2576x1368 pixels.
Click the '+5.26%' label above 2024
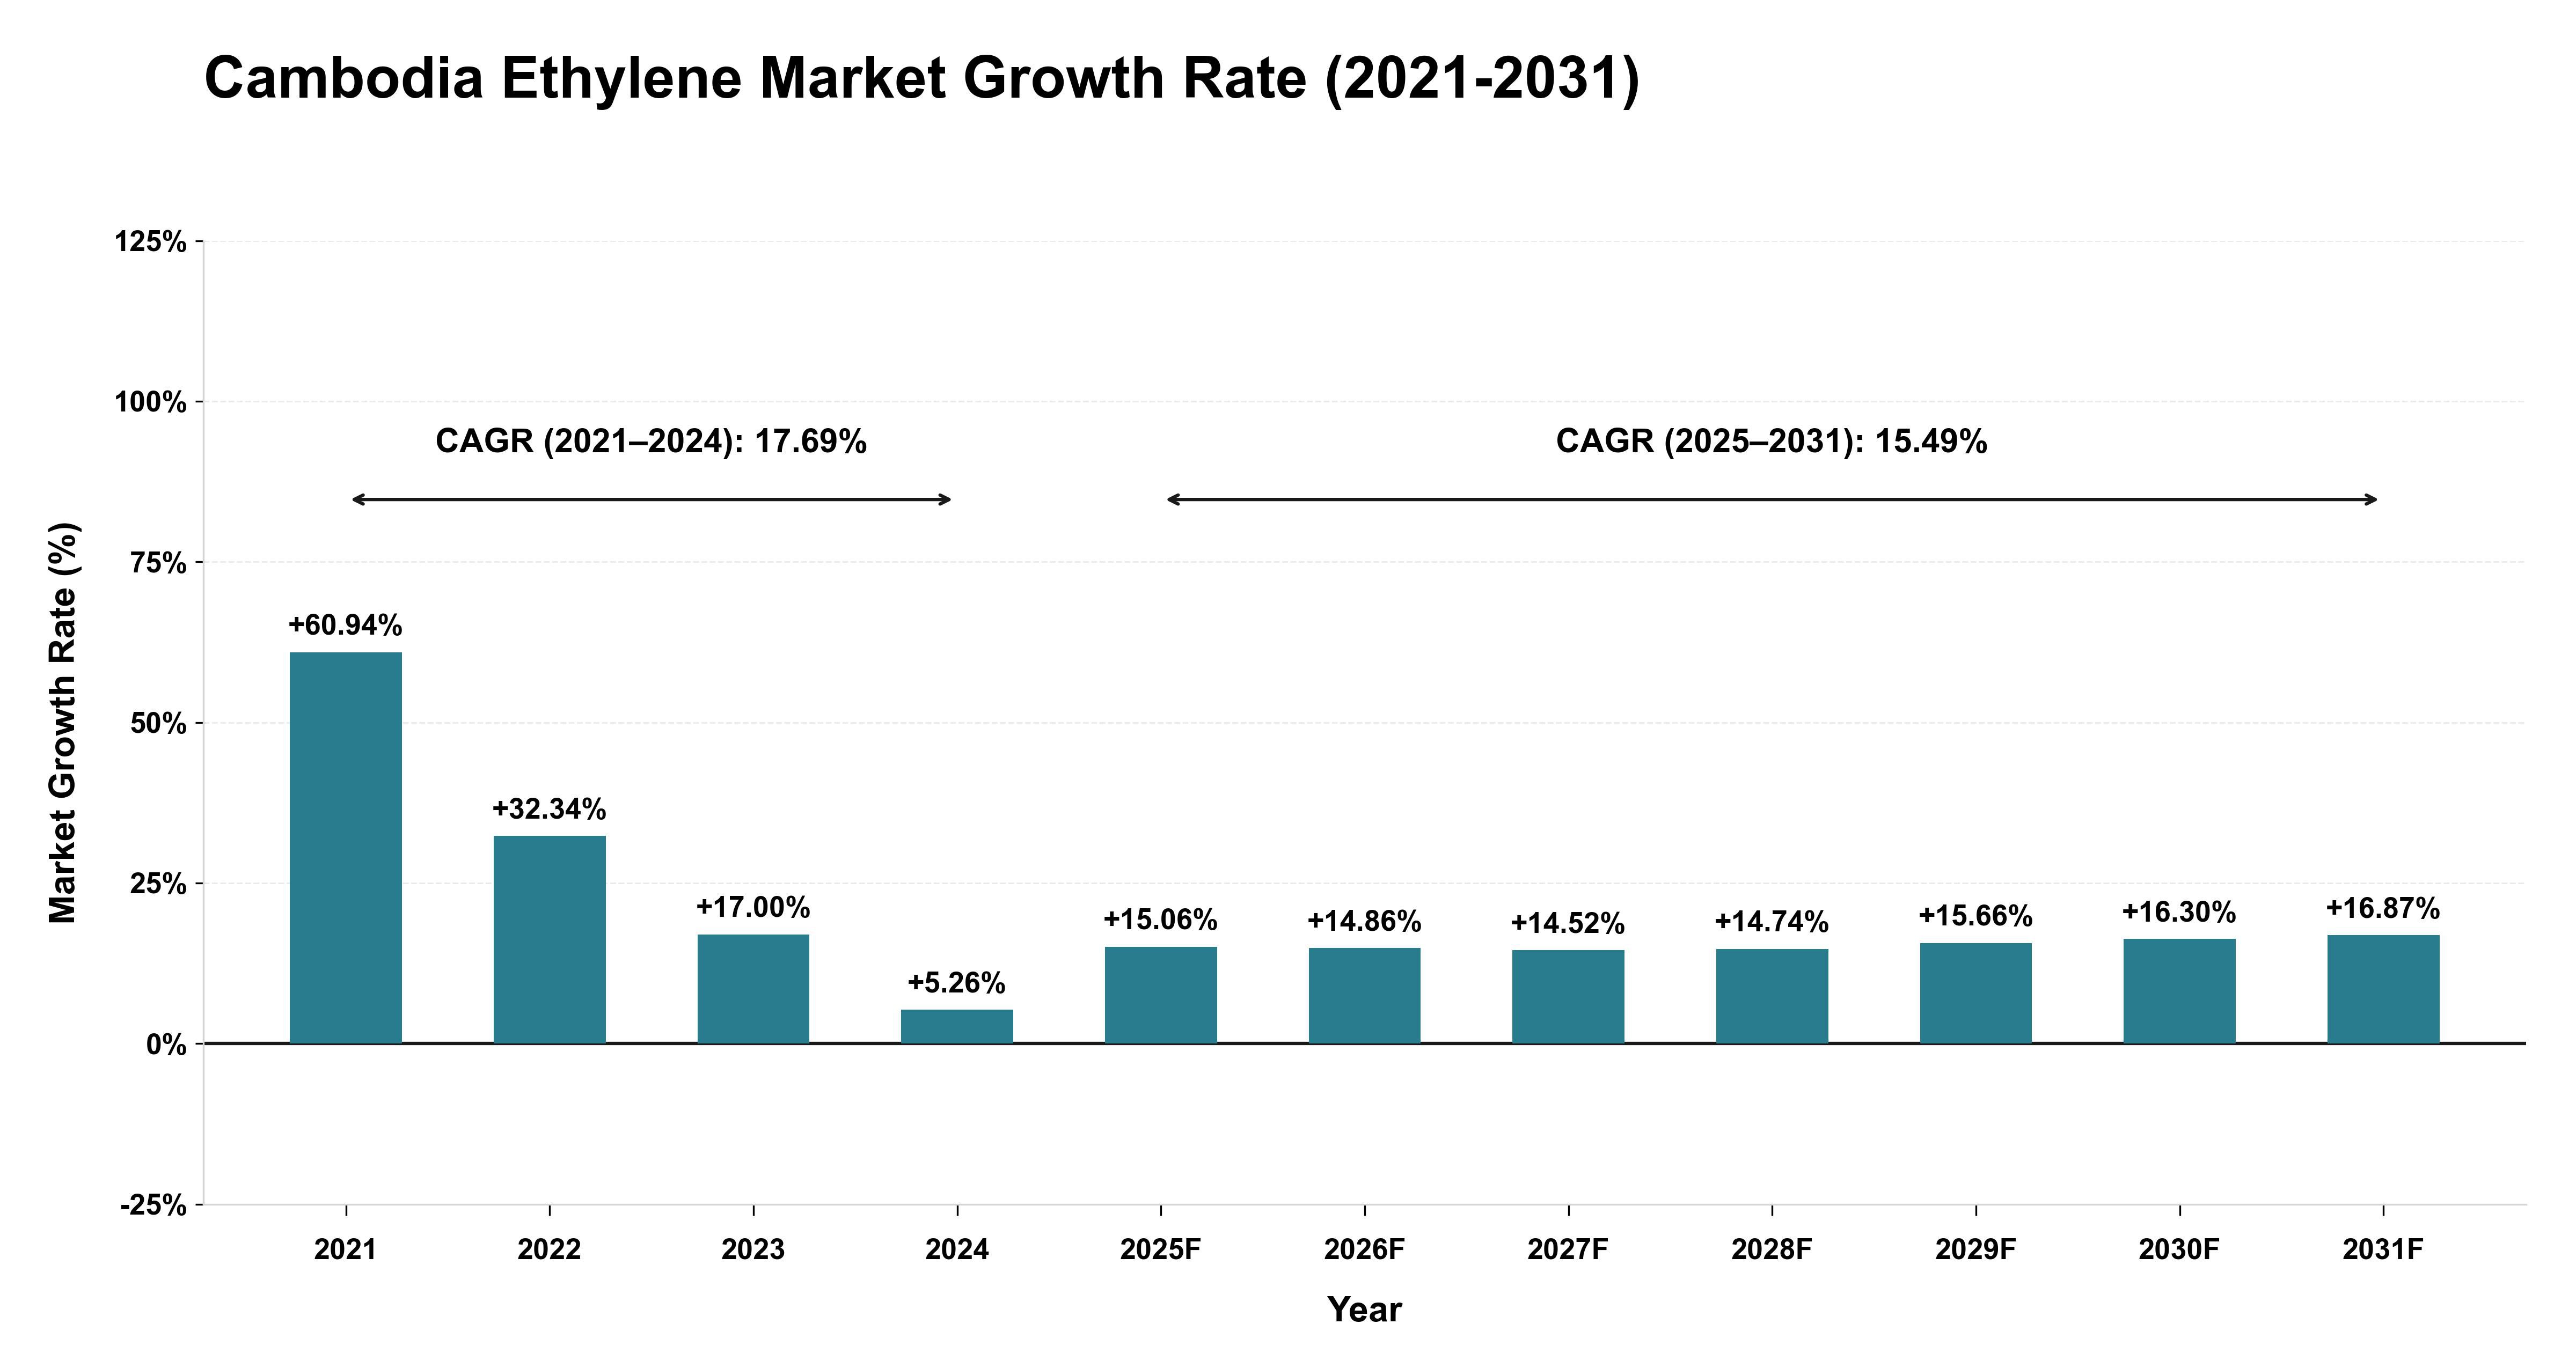click(x=956, y=983)
